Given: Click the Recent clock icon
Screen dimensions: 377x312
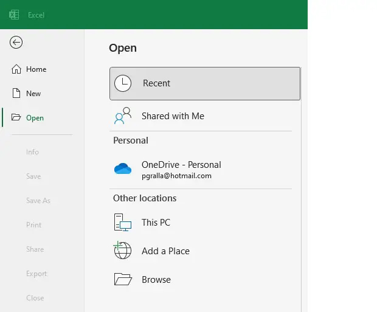Looking at the screenshot, I should point(123,83).
